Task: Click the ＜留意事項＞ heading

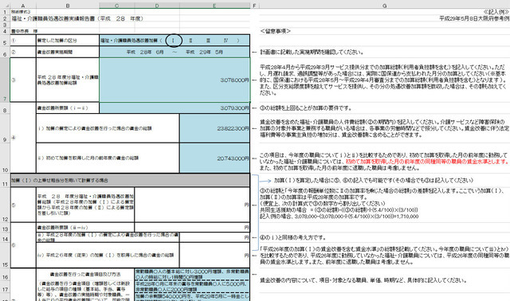Action: [275, 31]
